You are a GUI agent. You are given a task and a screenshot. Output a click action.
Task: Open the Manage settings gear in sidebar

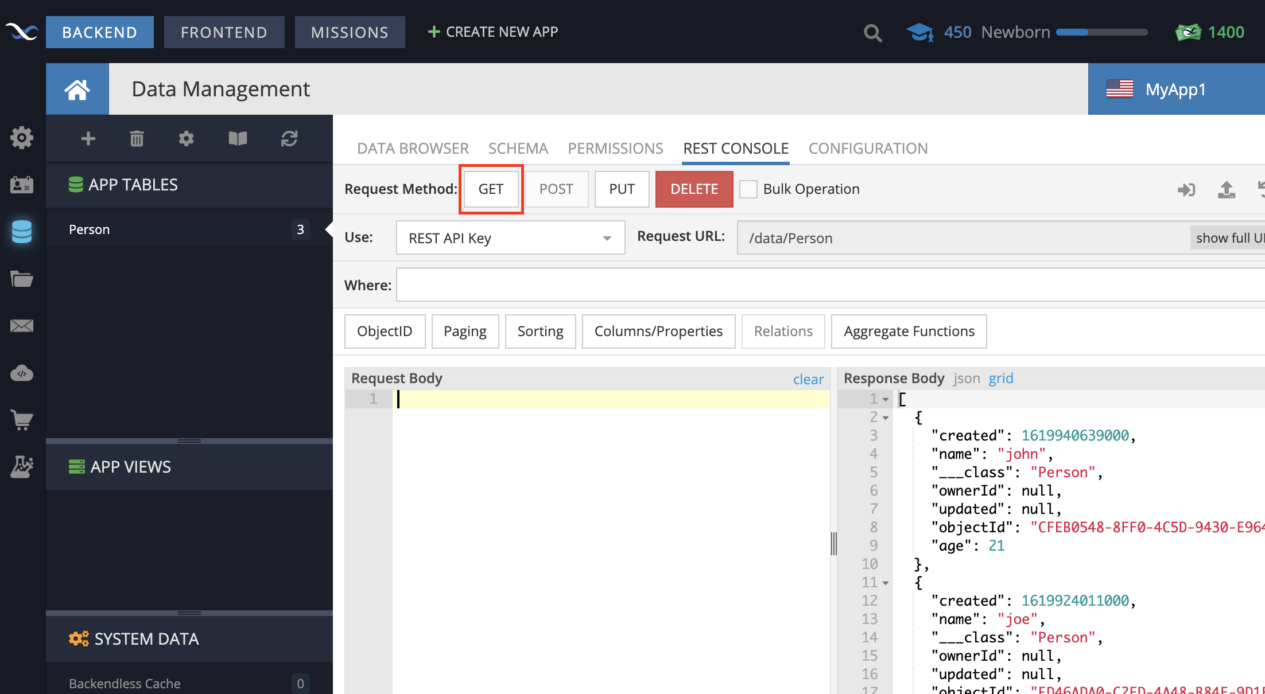(x=22, y=138)
